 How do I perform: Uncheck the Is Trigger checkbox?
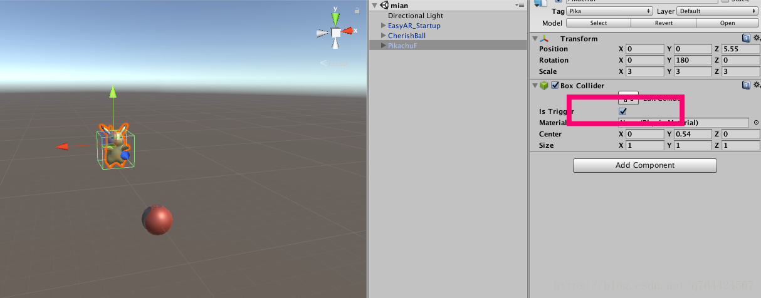622,111
